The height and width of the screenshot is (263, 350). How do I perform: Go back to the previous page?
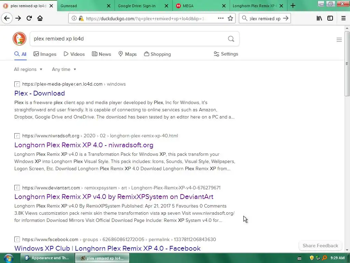pos(7,18)
